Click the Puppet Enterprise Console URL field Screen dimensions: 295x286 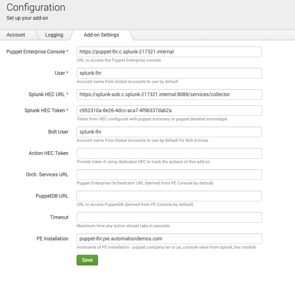tap(169, 52)
